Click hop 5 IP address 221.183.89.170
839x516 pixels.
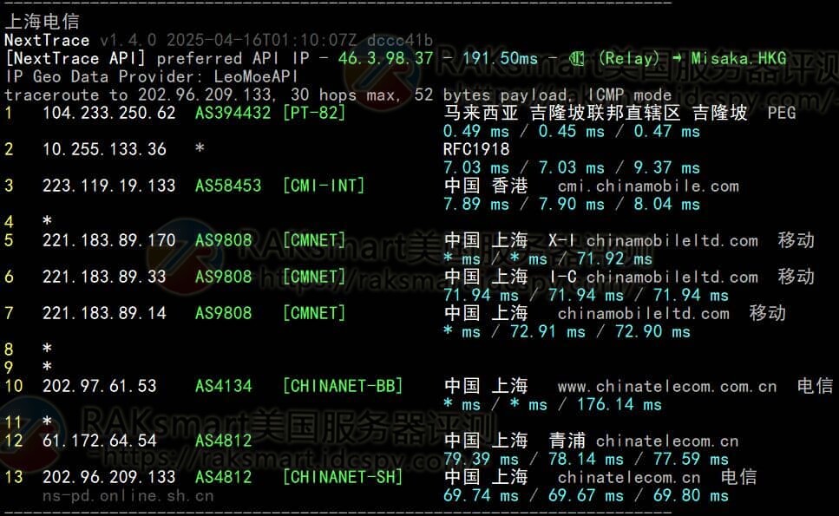coord(108,240)
